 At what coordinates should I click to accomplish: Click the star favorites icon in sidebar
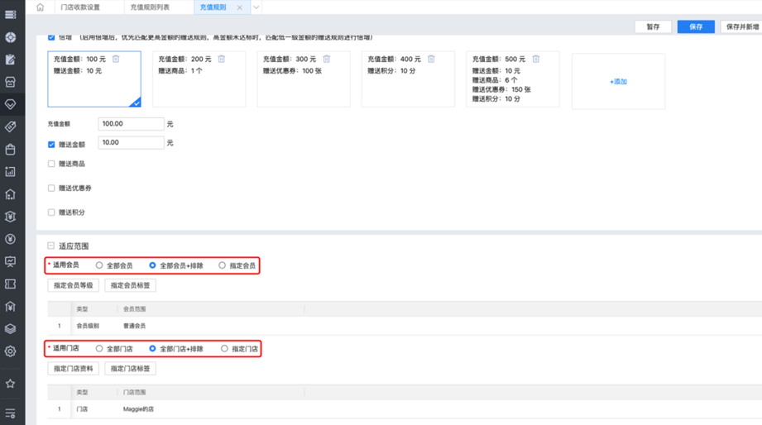click(10, 384)
